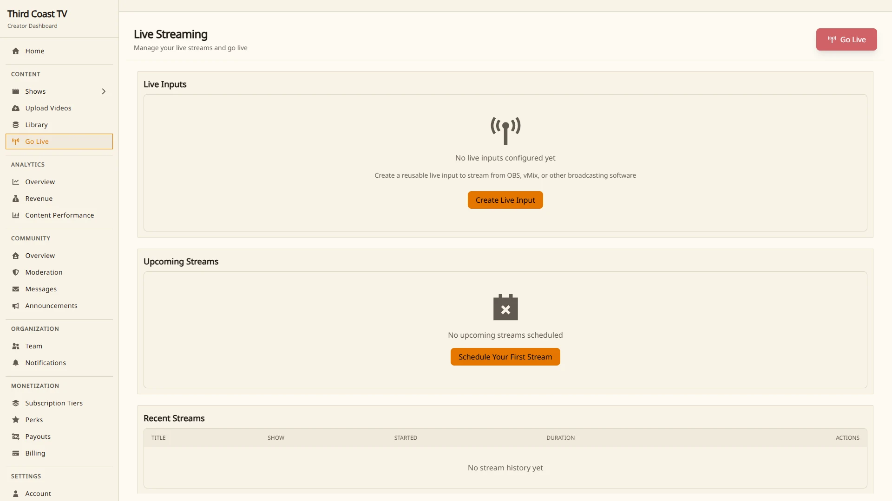Select Revenue under Analytics
The height and width of the screenshot is (501, 892).
coord(59,199)
